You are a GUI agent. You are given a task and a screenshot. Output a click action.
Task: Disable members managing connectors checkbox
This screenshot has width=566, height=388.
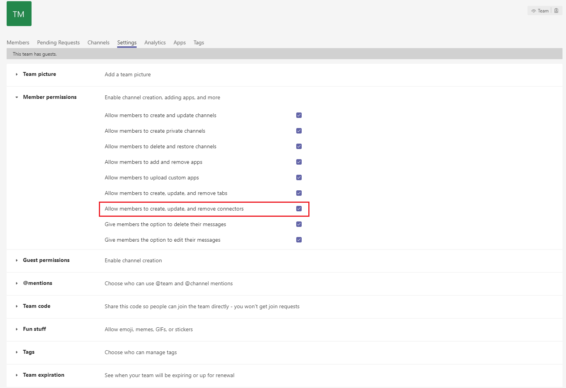299,209
